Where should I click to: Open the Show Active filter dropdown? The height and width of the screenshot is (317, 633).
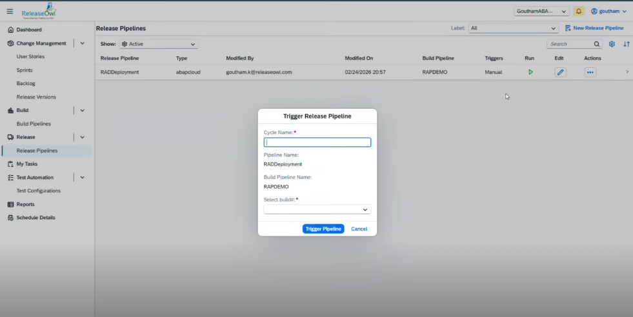click(158, 44)
